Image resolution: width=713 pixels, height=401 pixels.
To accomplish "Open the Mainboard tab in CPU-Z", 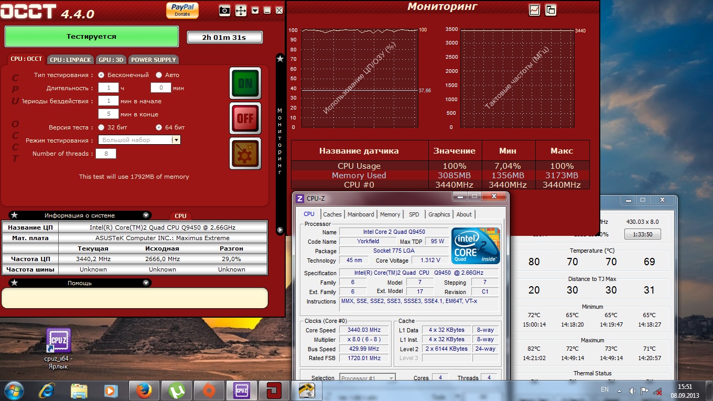I will pyautogui.click(x=361, y=214).
